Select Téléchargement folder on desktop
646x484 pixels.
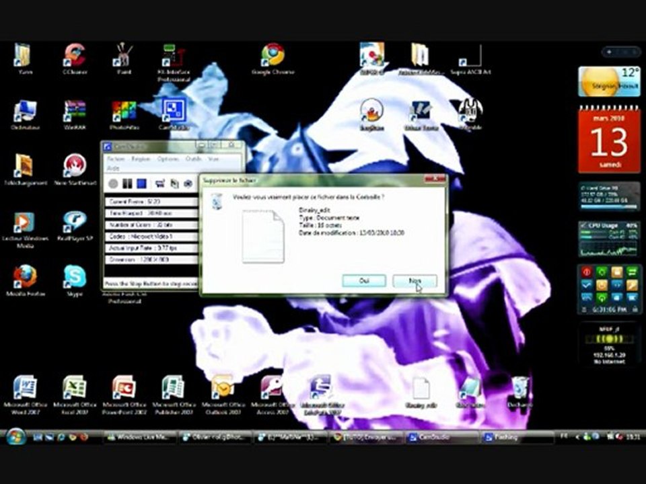pos(25,169)
